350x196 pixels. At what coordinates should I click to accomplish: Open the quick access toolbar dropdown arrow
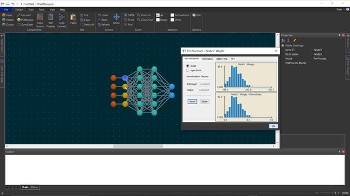coord(22,4)
